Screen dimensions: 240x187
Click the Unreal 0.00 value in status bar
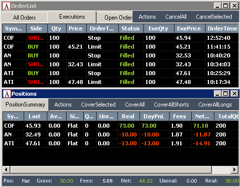pyautogui.click(x=192, y=181)
